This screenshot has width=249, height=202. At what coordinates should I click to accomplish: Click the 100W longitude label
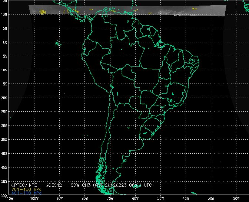click(x=34, y=199)
